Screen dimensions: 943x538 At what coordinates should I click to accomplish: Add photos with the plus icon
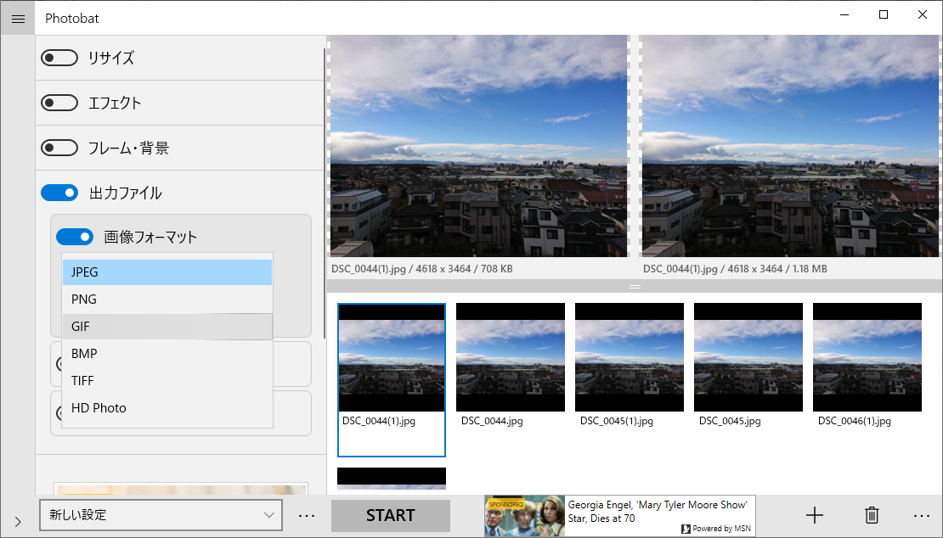click(815, 515)
